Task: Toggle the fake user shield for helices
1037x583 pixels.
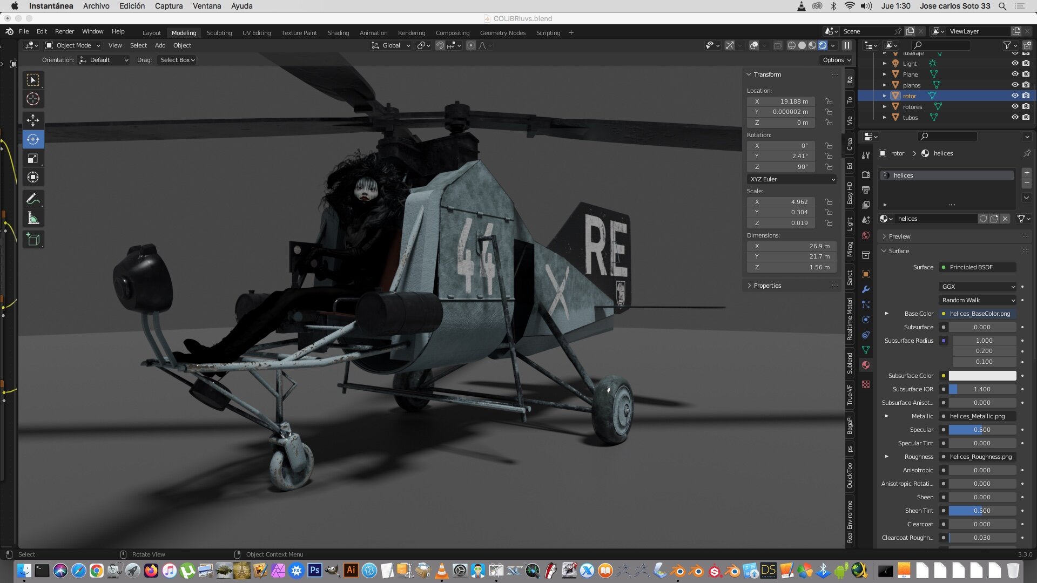Action: (x=984, y=219)
